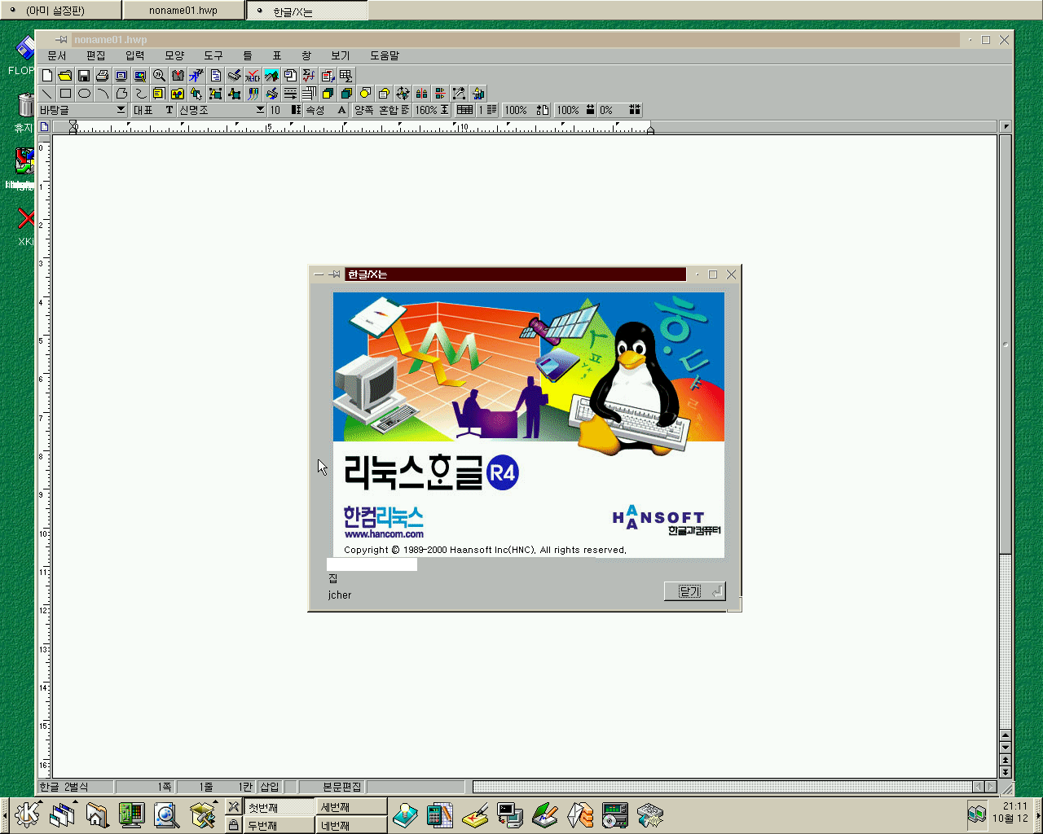
Task: Click the 160% line spacing control
Action: (432, 110)
